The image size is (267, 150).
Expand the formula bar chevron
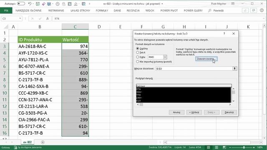click(x=264, y=18)
